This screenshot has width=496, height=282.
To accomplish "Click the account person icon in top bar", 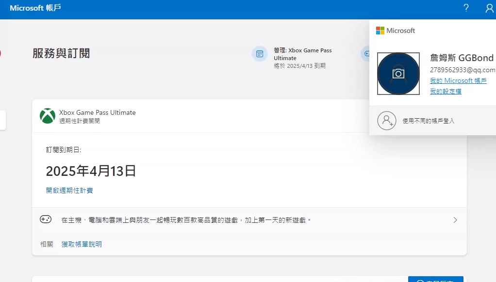I will coord(490,8).
